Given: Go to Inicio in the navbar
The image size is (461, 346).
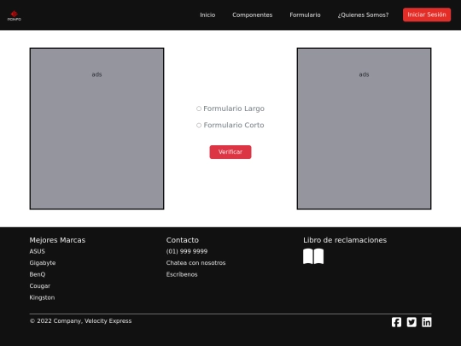Looking at the screenshot, I should (207, 15).
